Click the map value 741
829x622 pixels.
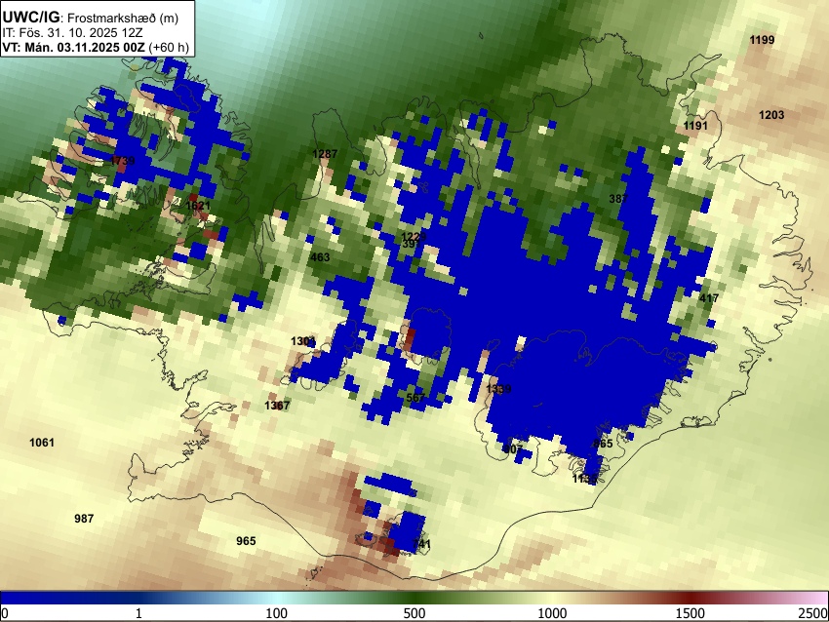pyautogui.click(x=421, y=544)
